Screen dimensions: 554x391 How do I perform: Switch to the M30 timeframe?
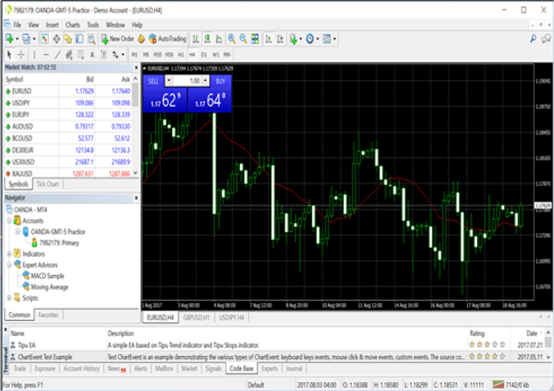(169, 55)
